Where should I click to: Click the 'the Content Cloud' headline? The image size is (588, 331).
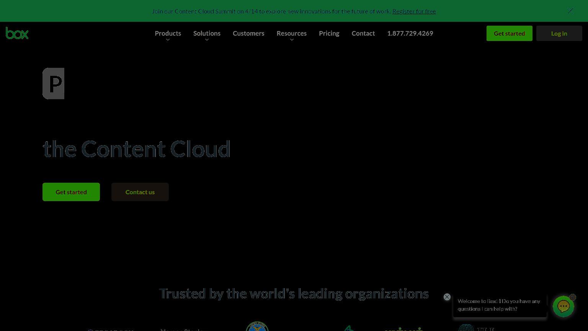click(x=137, y=149)
